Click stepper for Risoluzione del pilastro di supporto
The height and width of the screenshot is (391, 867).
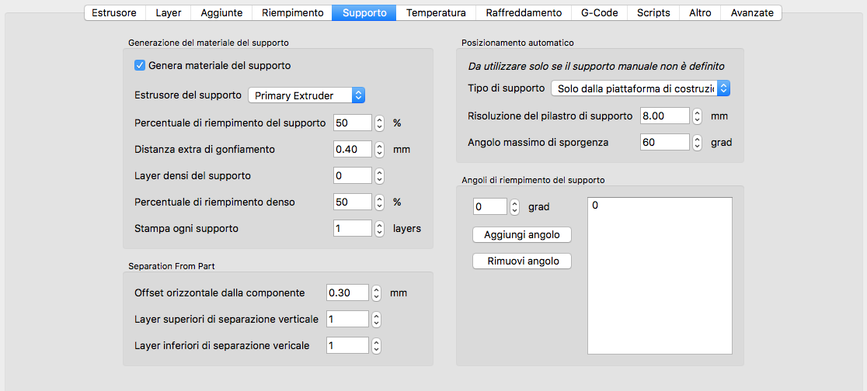(x=698, y=116)
